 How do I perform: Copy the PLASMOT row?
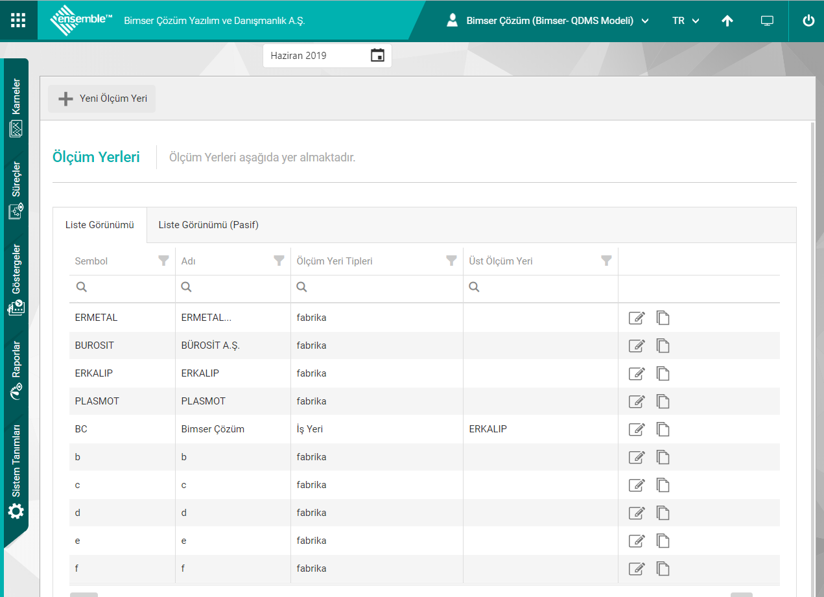663,401
